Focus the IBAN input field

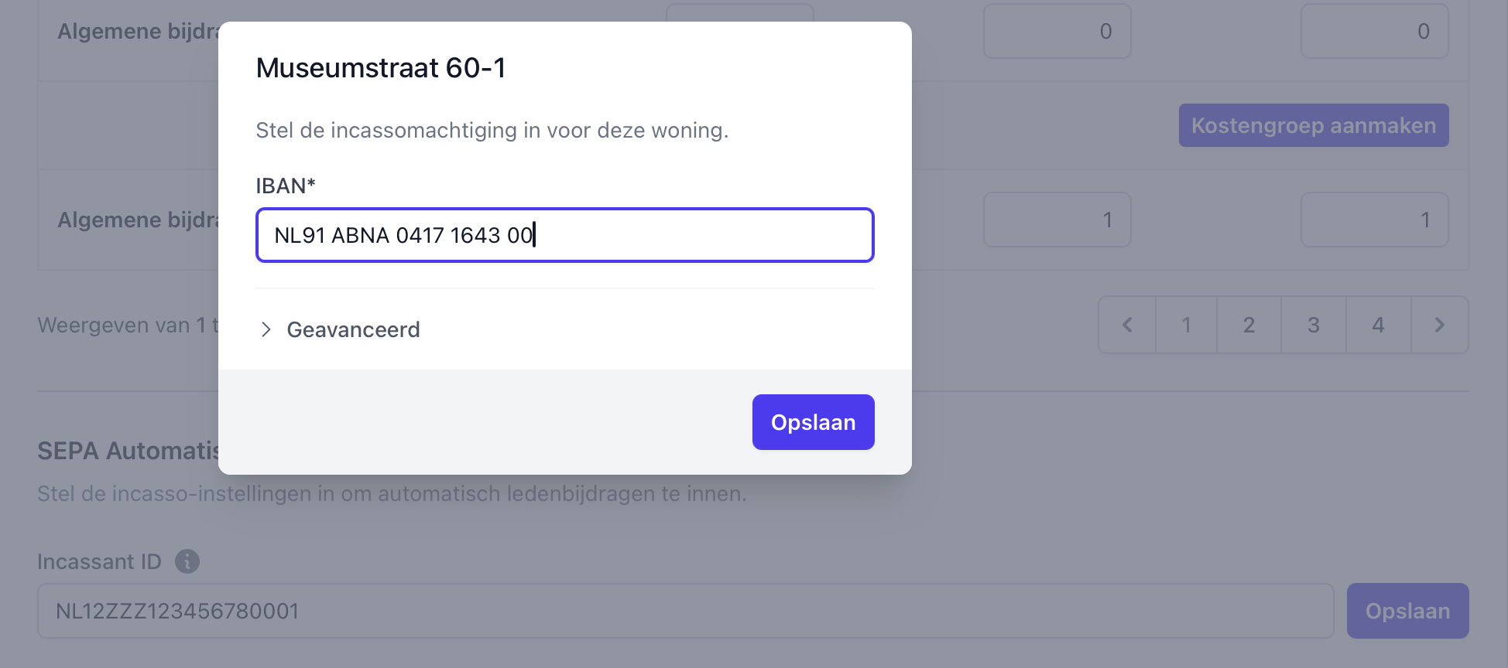564,235
